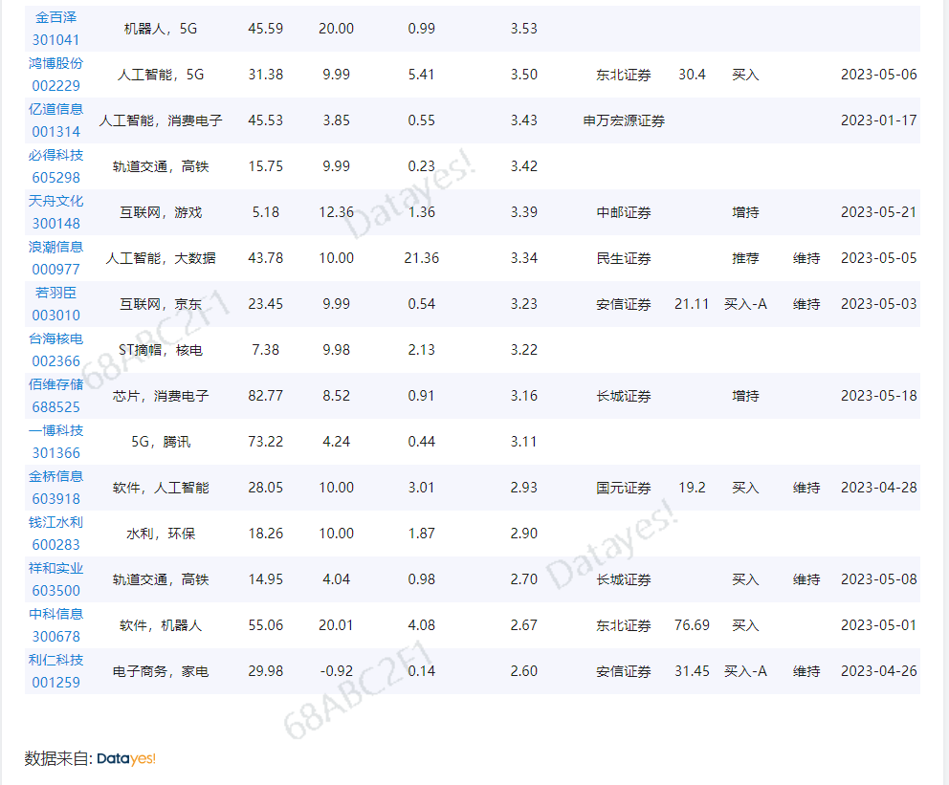This screenshot has height=785, width=949.
Task: Open stock code 600283 link
Action: pyautogui.click(x=55, y=546)
